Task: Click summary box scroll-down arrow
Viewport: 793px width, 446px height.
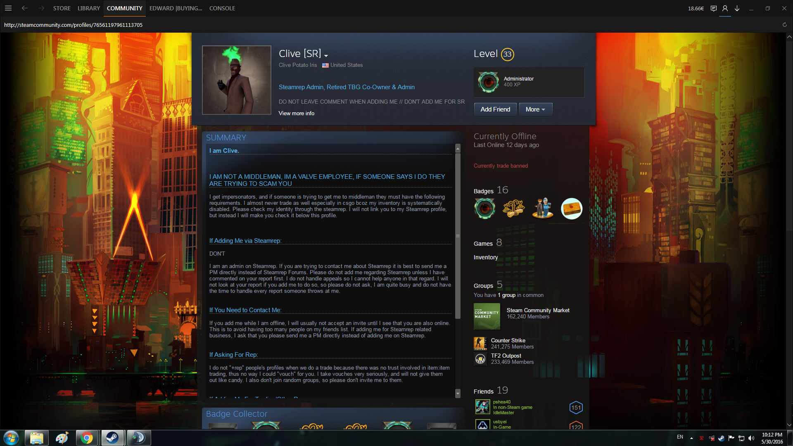Action: 458,393
